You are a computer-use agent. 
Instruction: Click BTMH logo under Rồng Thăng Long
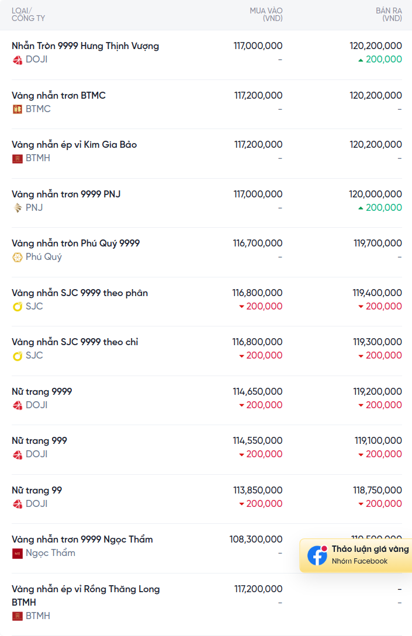pos(18,616)
